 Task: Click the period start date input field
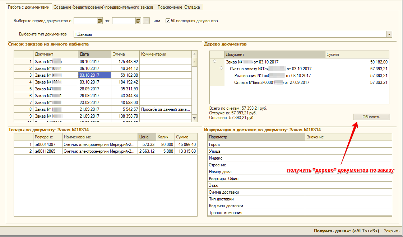[85, 21]
